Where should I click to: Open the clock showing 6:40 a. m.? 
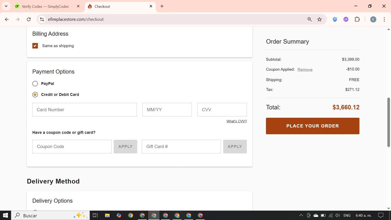363,215
